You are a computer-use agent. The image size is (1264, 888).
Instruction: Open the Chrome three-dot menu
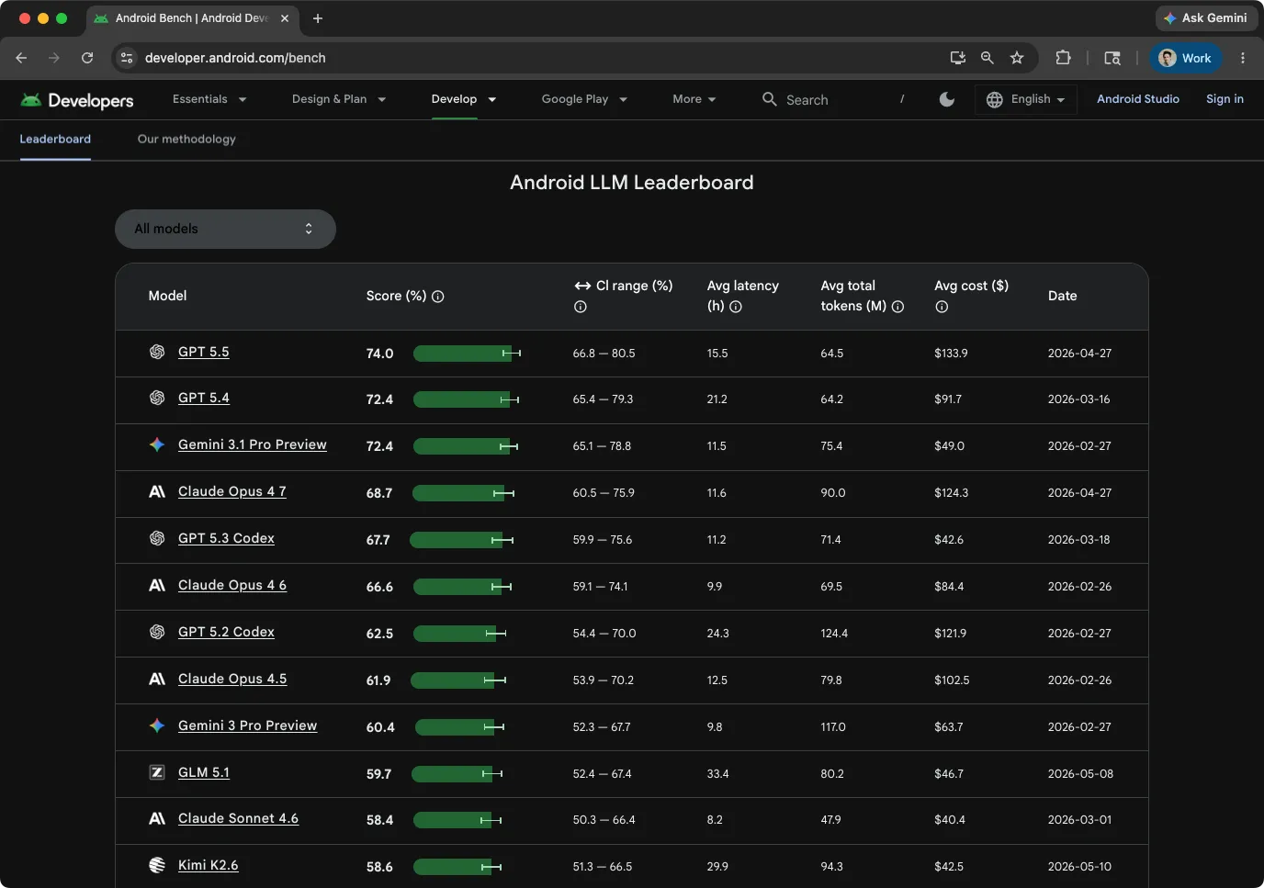point(1243,58)
